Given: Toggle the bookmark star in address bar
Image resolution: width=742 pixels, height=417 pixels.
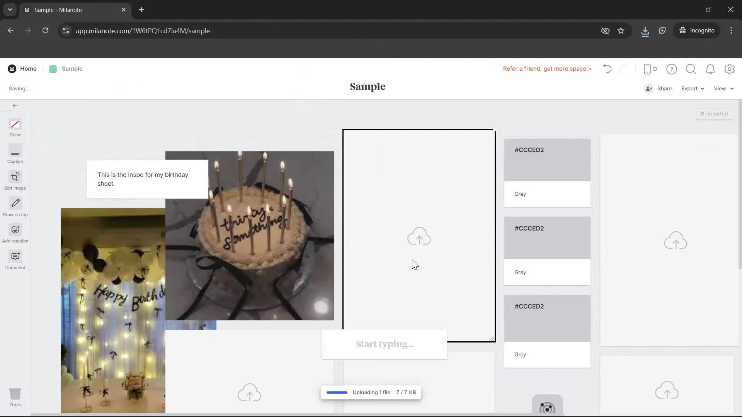Looking at the screenshot, I should pyautogui.click(x=621, y=31).
